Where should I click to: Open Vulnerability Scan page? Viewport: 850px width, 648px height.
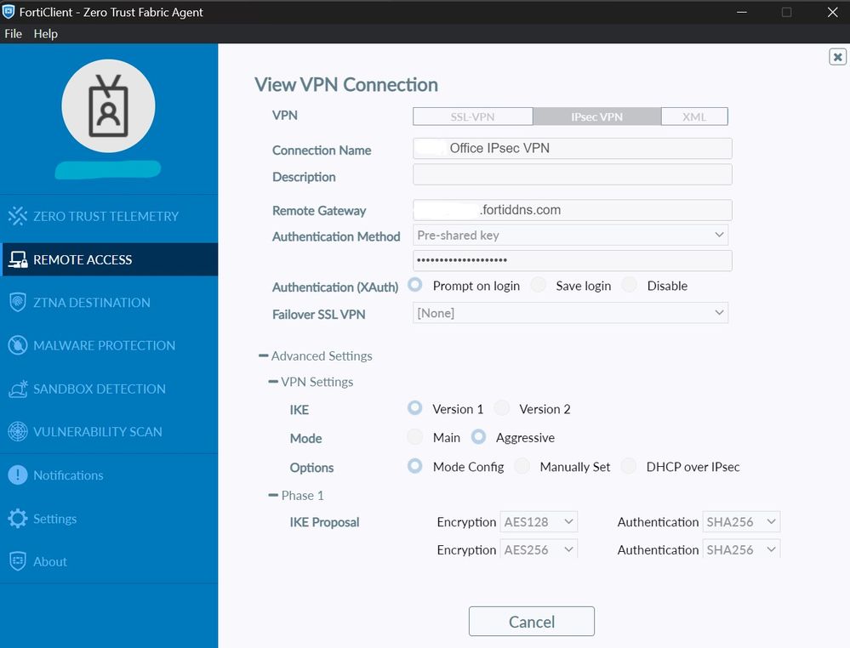(109, 431)
